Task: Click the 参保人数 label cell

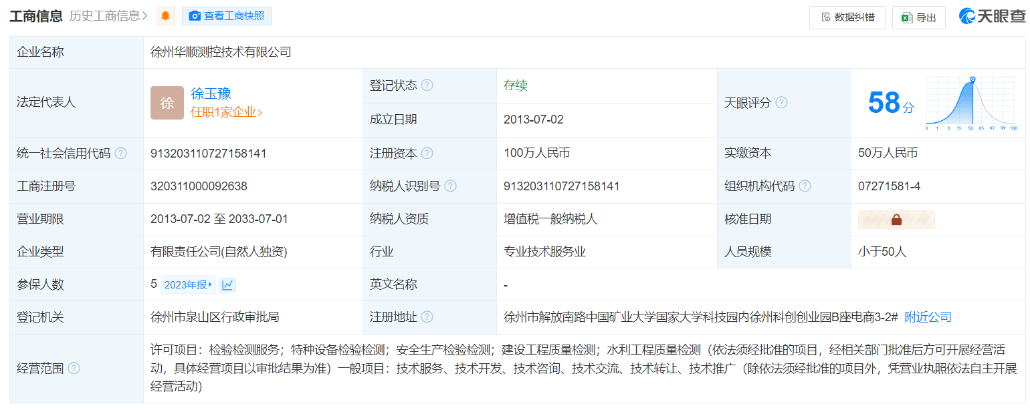Action: point(76,284)
